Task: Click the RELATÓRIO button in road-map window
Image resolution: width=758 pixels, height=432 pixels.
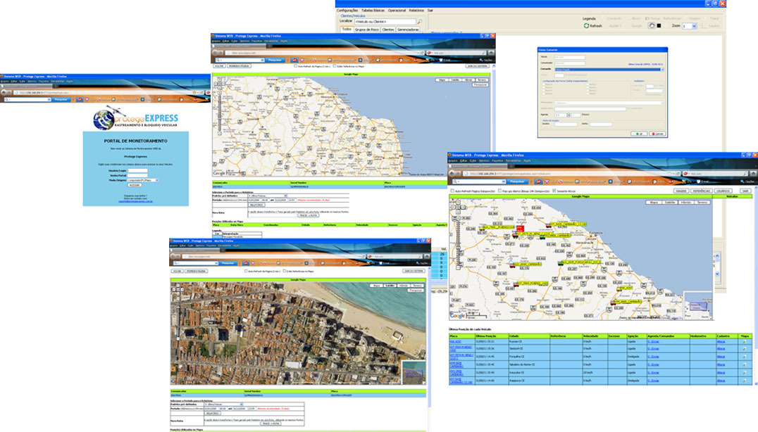Action: pos(256,205)
